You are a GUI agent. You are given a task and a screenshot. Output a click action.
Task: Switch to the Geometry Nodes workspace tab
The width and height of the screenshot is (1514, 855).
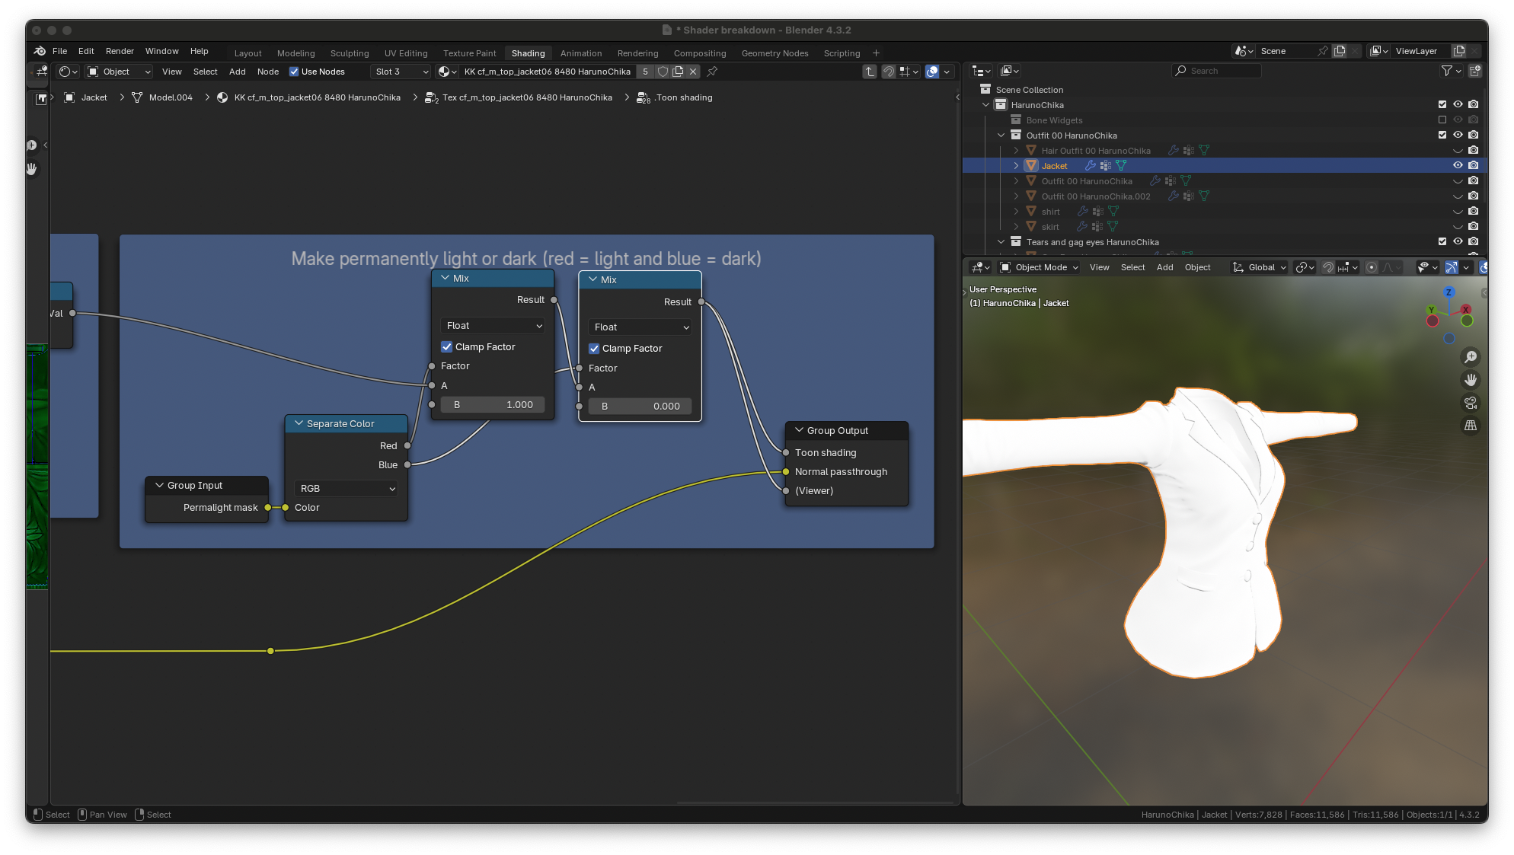coord(775,53)
